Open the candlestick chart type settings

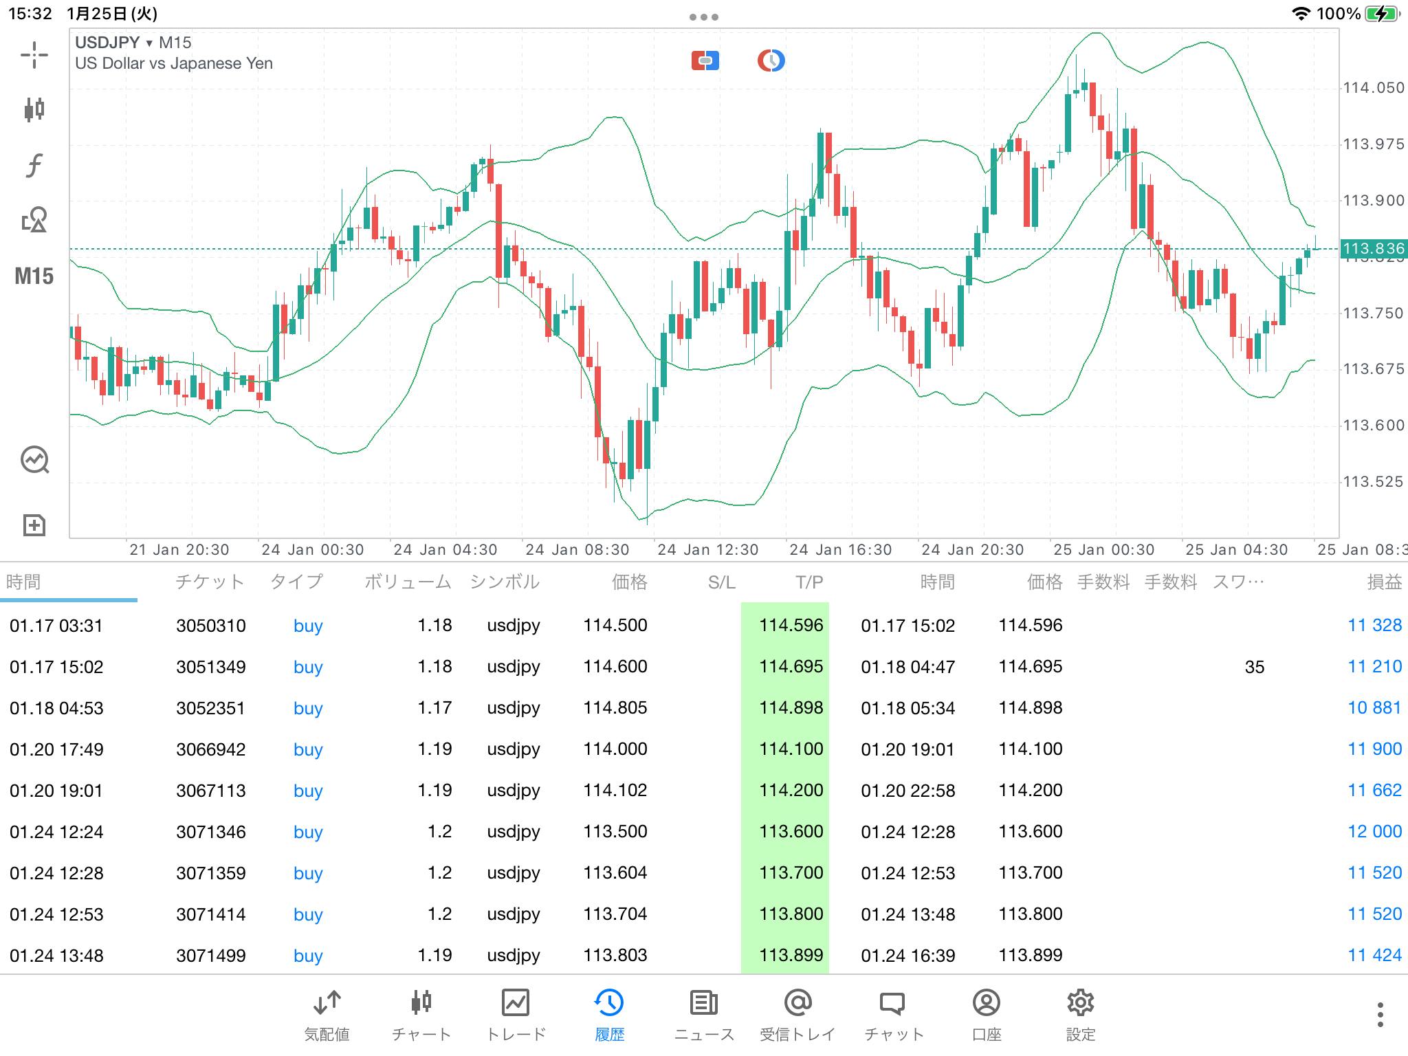(x=34, y=109)
